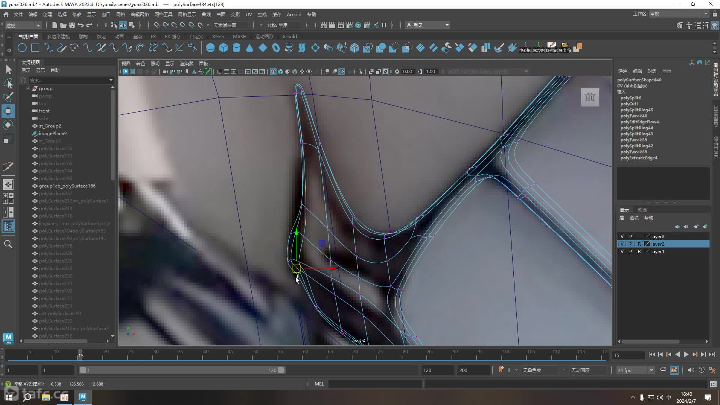Click the timeline at frame 60
The width and height of the screenshot is (720, 405).
point(305,354)
